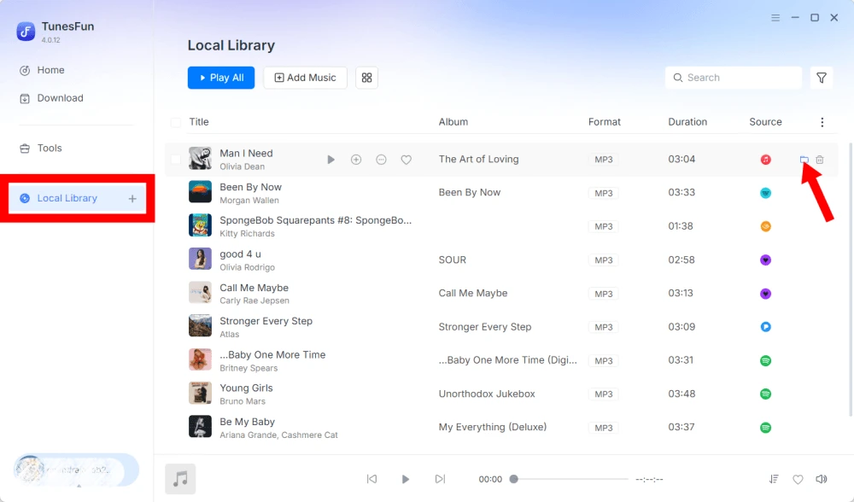Viewport: 854px width, 502px height.
Task: Toggle the select-all checkbox
Action: [175, 122]
